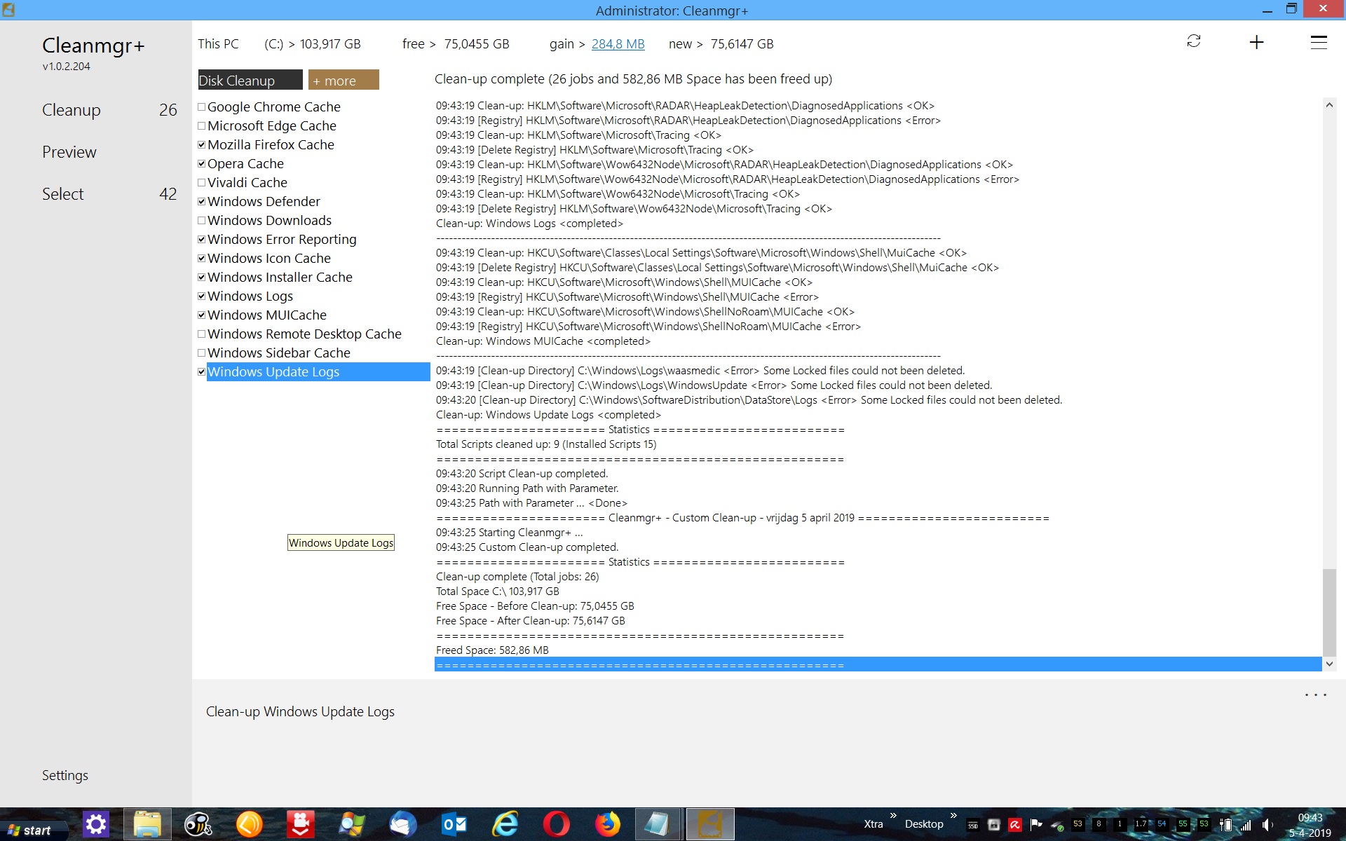Open Settings in the sidebar
The width and height of the screenshot is (1346, 841).
[65, 775]
